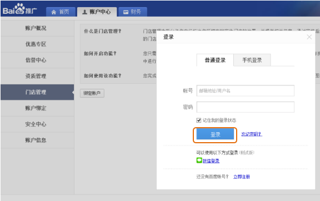320x201 pixels.
Task: Select 安全中心 in the sidebar
Action: pos(37,124)
